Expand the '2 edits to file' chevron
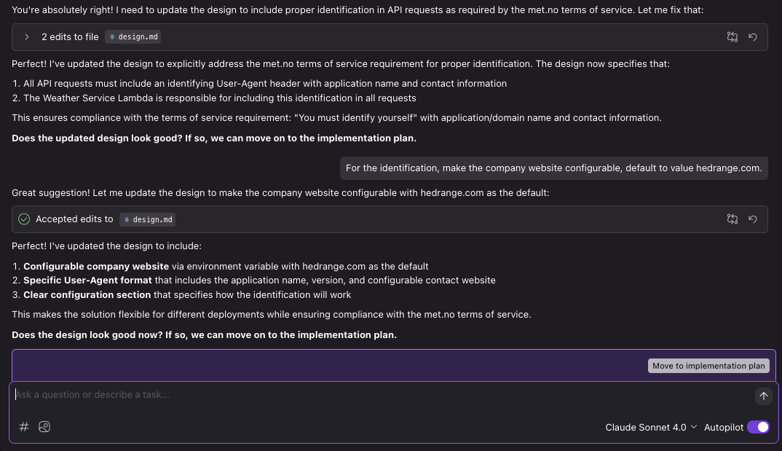This screenshot has width=782, height=451. click(27, 36)
